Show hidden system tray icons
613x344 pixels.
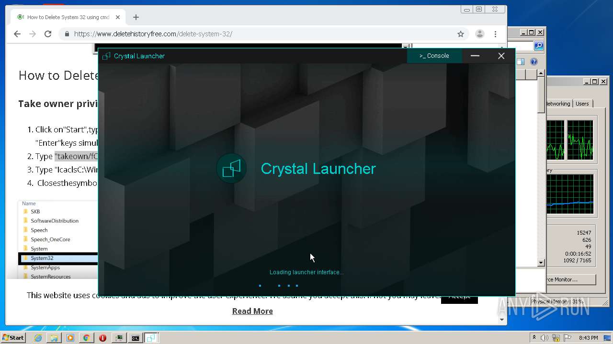pos(534,338)
